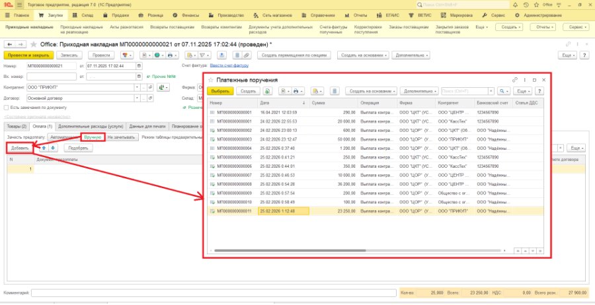The width and height of the screenshot is (595, 305).
Task: Click the back arrow navigation icon
Action: 9,45
